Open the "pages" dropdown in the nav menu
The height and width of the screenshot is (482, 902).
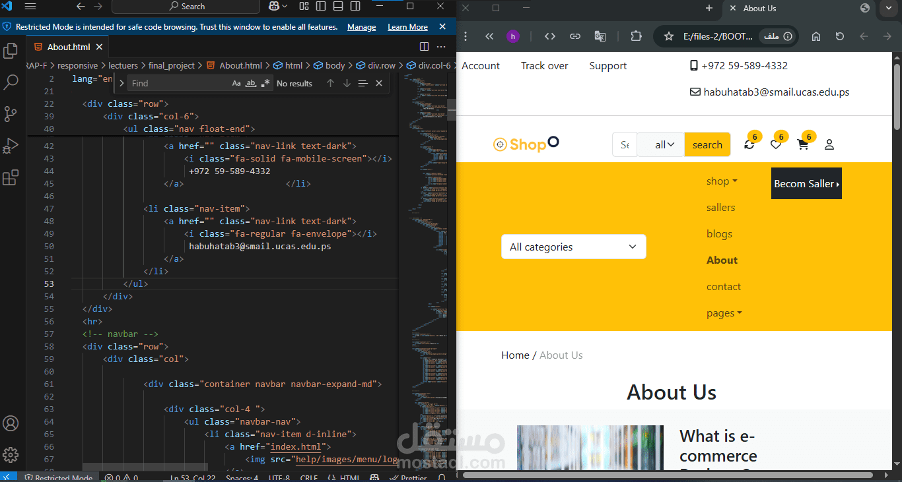tap(724, 313)
